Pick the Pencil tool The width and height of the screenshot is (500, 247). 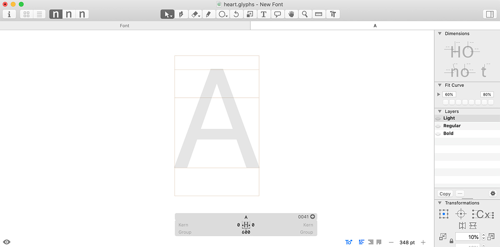tap(208, 14)
